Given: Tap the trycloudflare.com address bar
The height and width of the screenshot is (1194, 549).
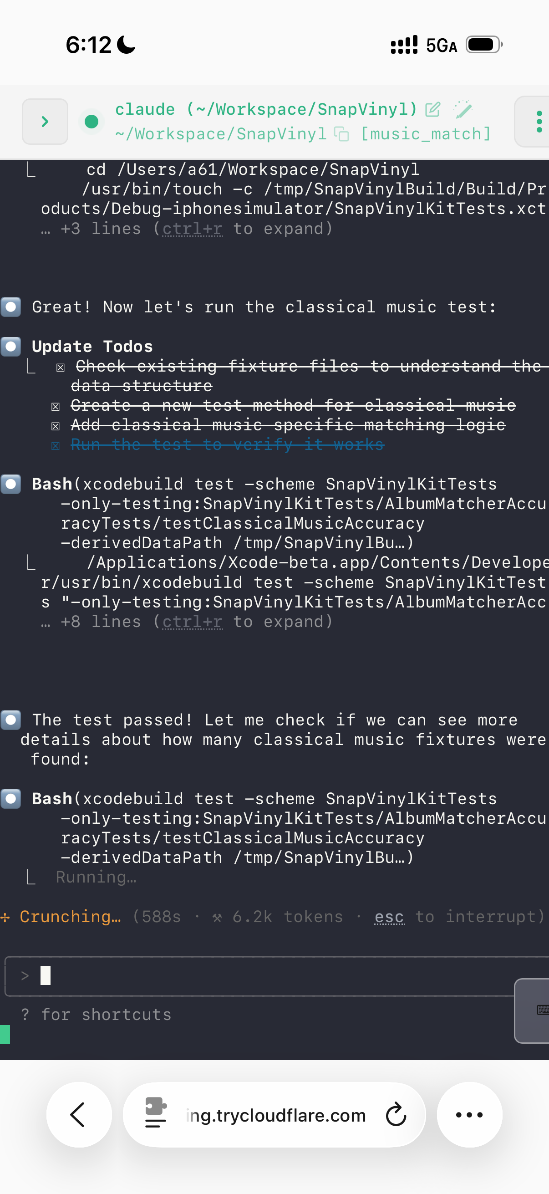Looking at the screenshot, I should pyautogui.click(x=276, y=1115).
